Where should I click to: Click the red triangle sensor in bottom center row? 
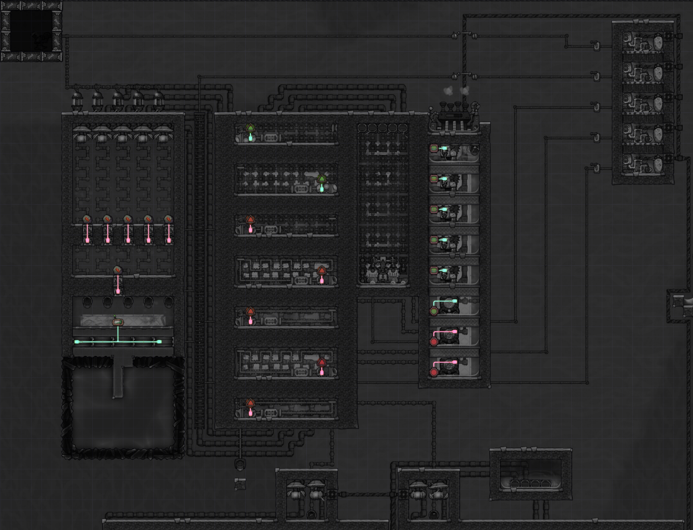point(250,403)
